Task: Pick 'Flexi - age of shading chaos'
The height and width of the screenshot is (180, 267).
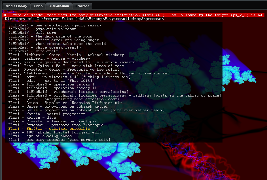Action: (40, 136)
